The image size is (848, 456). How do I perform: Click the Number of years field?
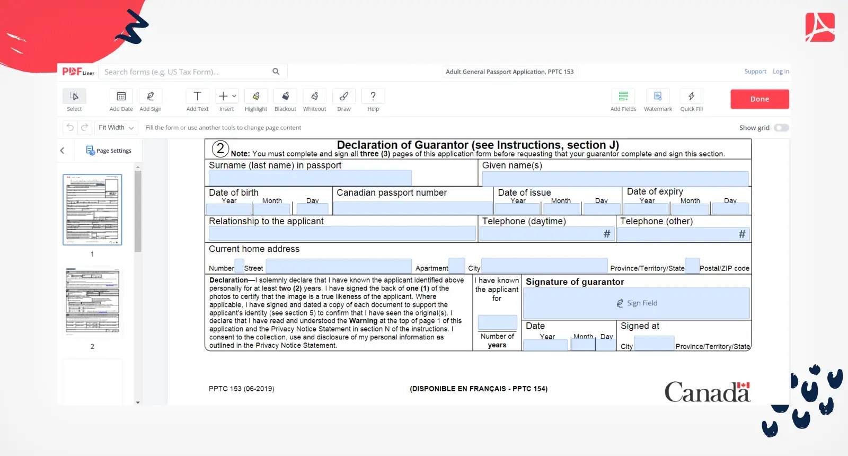coord(497,322)
